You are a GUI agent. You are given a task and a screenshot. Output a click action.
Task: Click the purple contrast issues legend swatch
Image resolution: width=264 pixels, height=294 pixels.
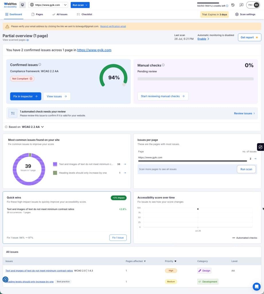tap(55, 164)
